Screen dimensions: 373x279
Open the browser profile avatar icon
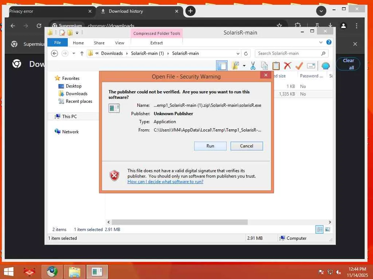coord(343,26)
